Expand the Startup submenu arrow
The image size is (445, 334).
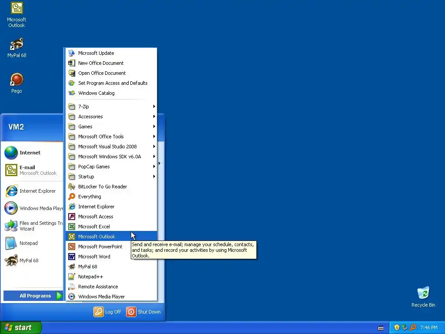click(x=154, y=177)
